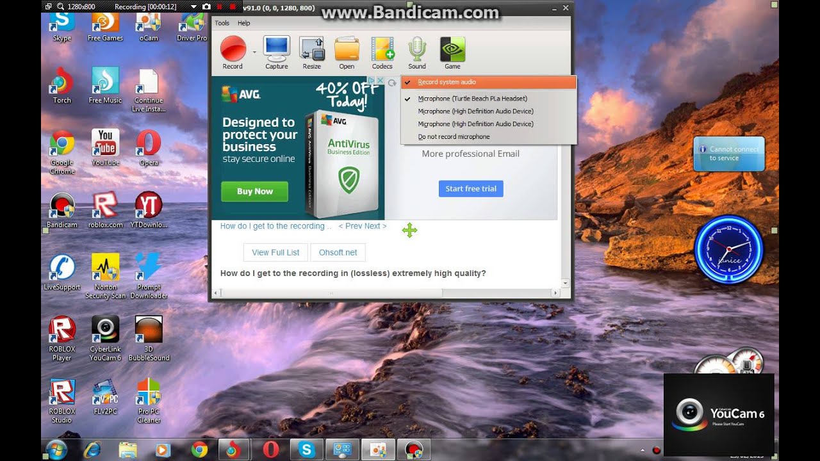Open the Skype desktop shortcut
820x461 pixels.
[62, 26]
